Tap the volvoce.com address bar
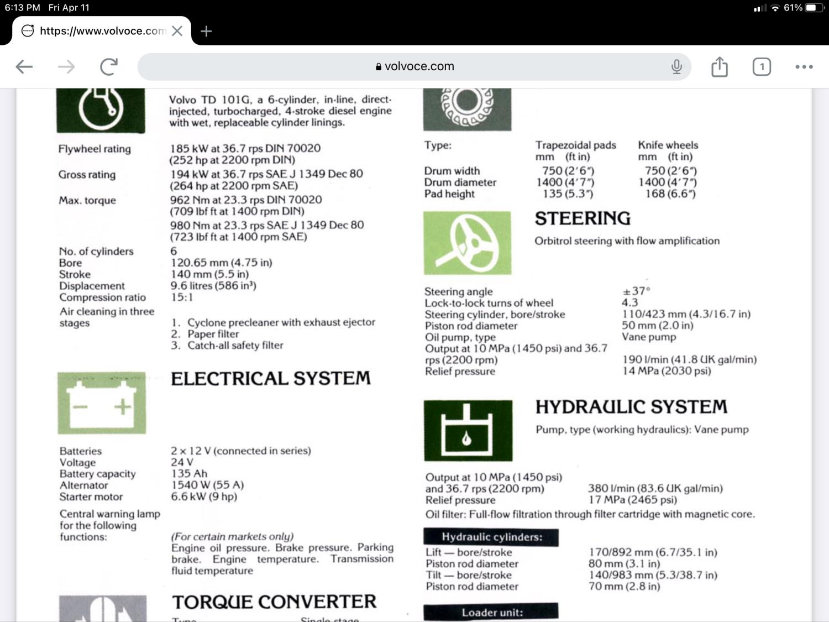Screen dimensions: 829x622 414,67
